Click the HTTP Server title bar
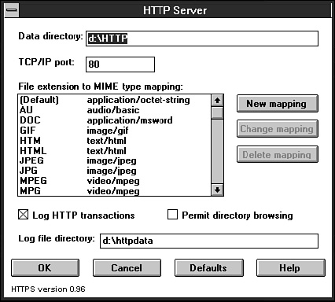 175,10
